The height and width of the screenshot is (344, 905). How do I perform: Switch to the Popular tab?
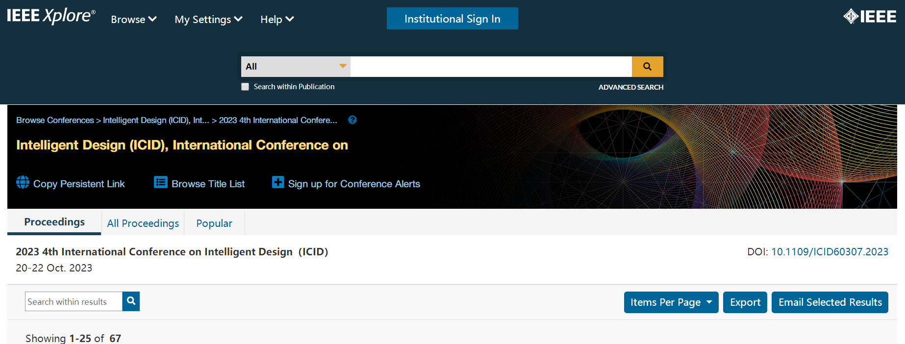click(x=214, y=223)
